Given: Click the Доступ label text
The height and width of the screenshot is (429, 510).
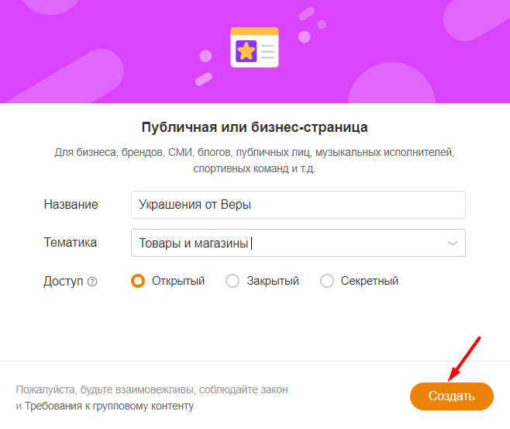Looking at the screenshot, I should pyautogui.click(x=63, y=282).
